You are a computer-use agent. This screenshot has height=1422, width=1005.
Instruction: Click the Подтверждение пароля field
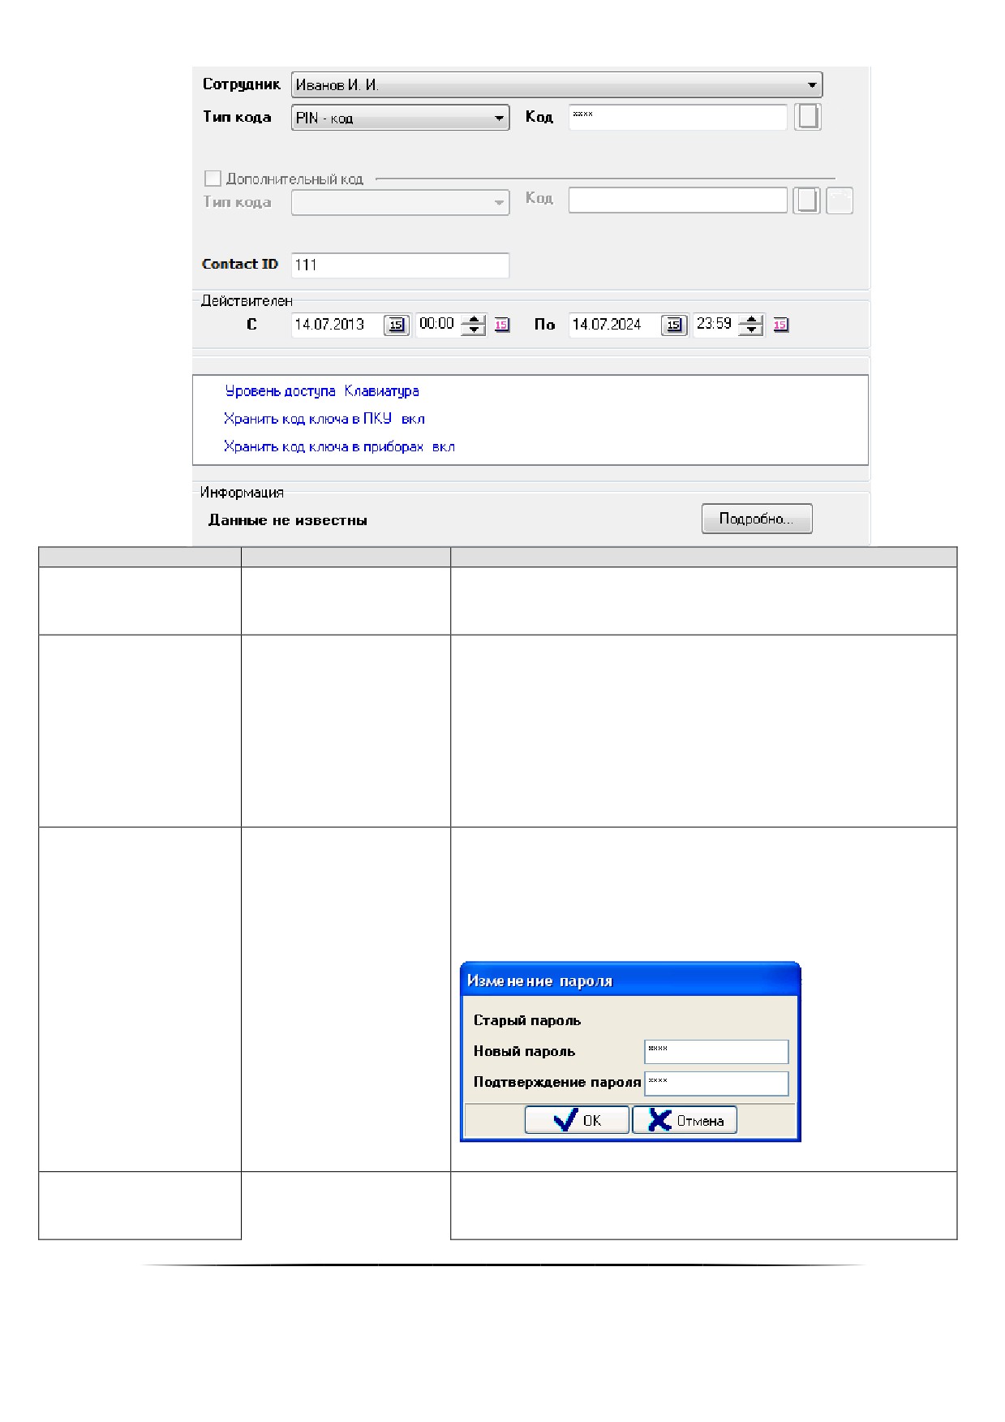click(x=716, y=1083)
